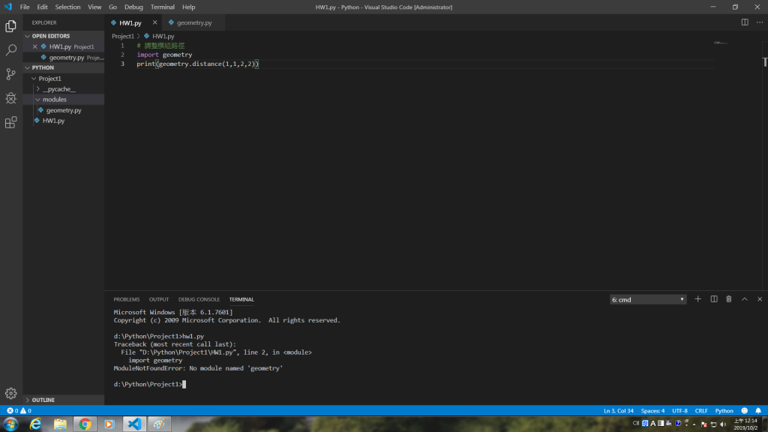The image size is (768, 432).
Task: Close the terminal panel
Action: pyautogui.click(x=760, y=299)
